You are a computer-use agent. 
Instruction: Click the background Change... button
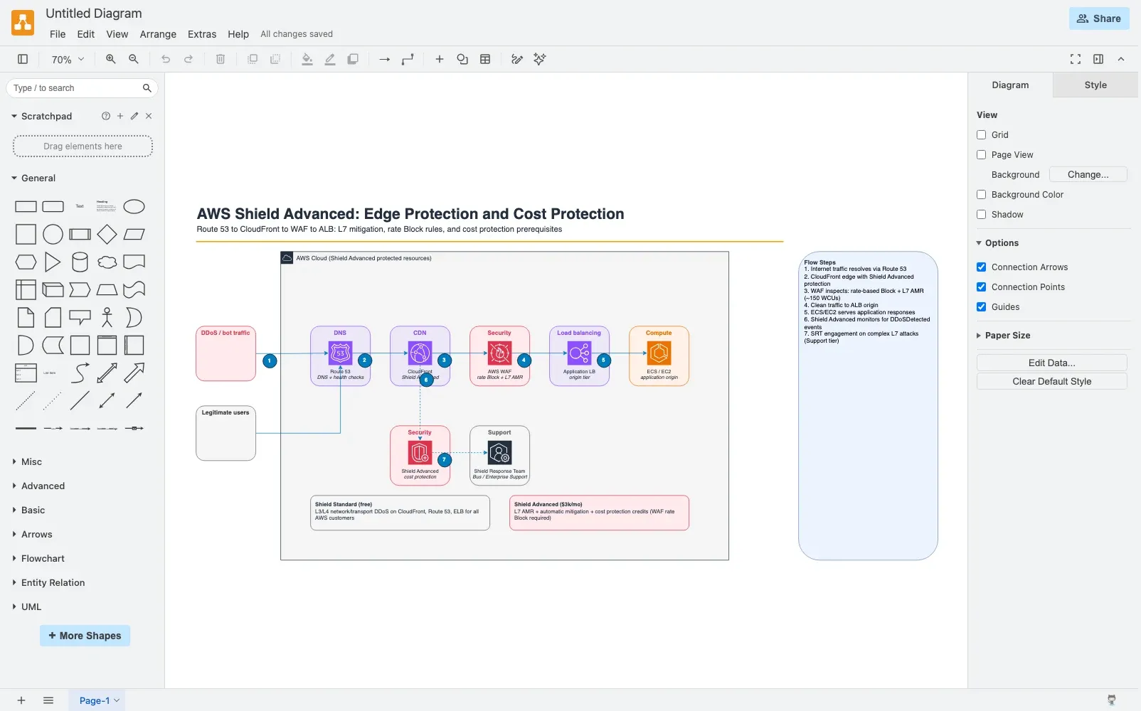pyautogui.click(x=1088, y=175)
